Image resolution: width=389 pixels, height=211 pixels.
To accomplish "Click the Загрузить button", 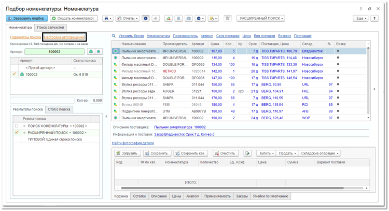I will click(x=128, y=153).
